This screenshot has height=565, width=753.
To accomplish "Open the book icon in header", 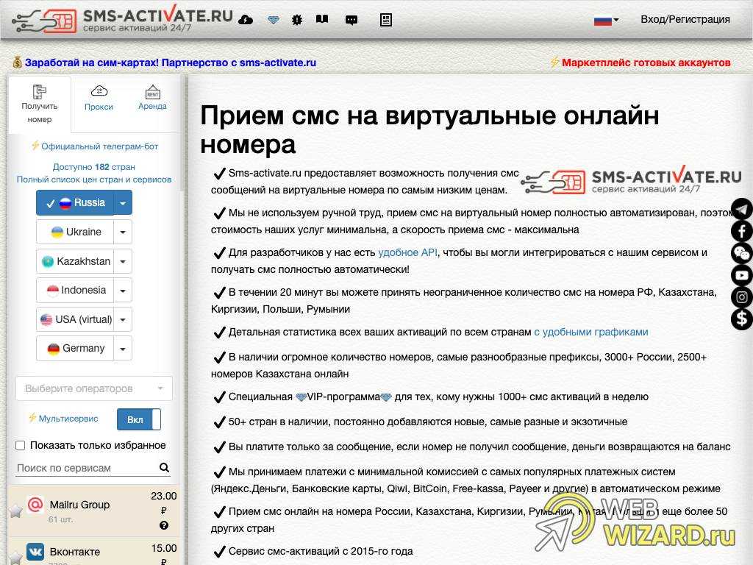I will pos(322,19).
